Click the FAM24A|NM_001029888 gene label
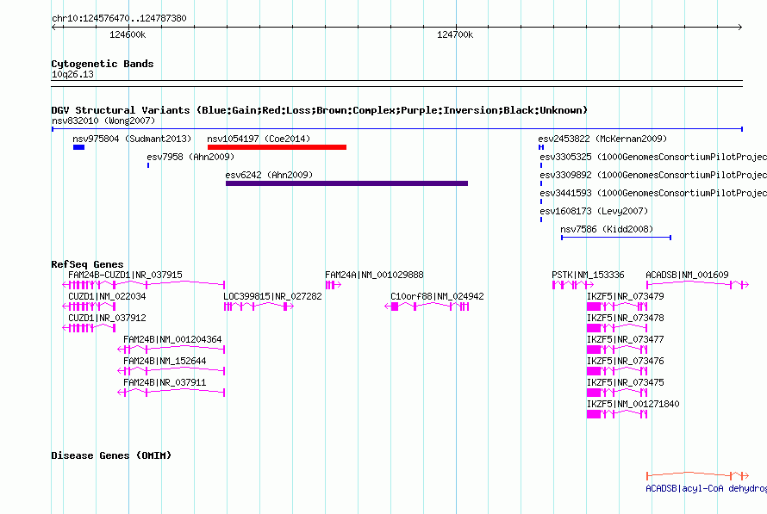 coord(374,275)
